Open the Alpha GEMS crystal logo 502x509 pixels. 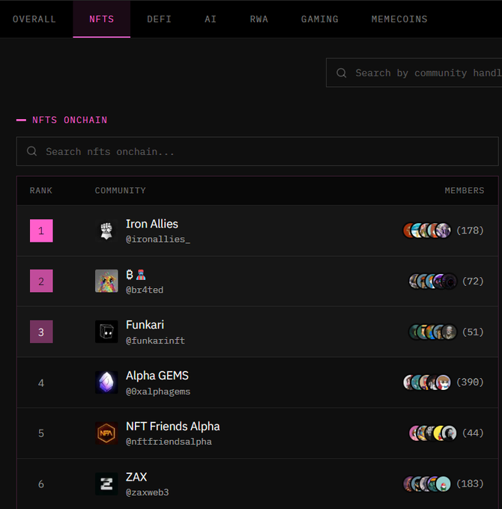click(106, 382)
